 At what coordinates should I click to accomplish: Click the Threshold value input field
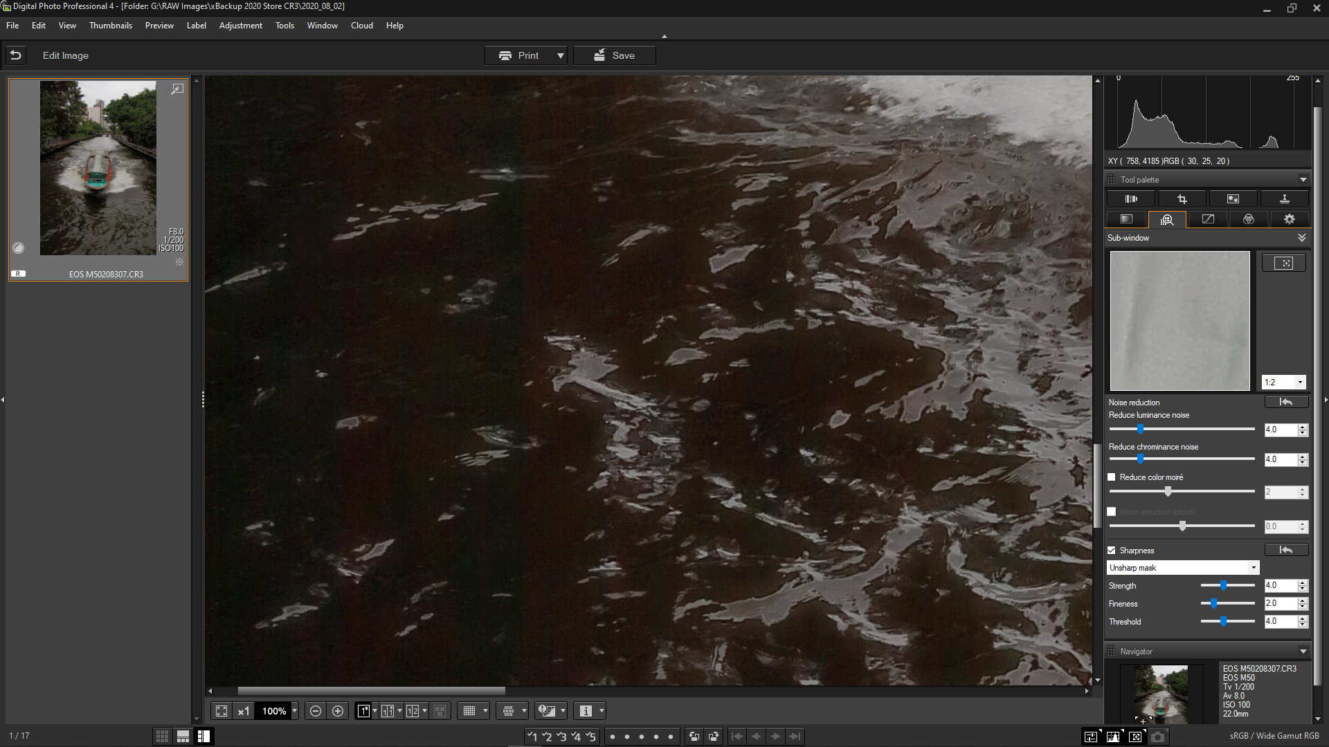1281,622
